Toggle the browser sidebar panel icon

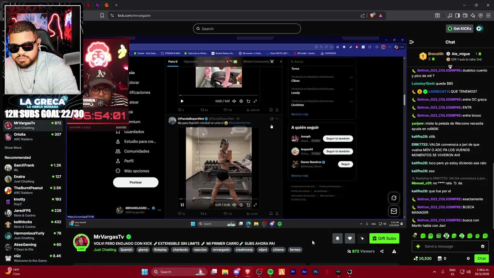[457, 15]
